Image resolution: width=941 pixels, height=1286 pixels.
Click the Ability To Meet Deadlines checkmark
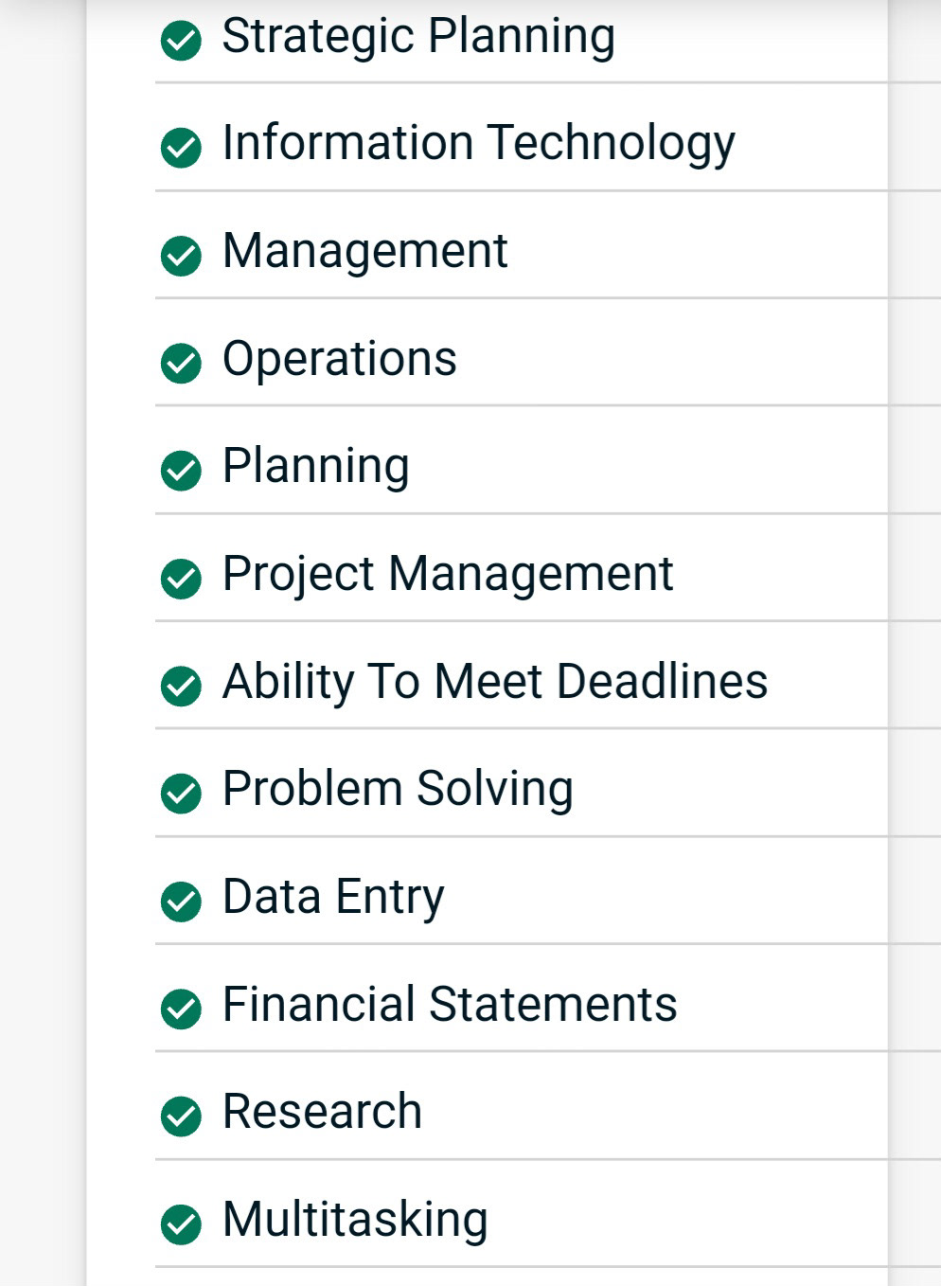click(x=181, y=686)
